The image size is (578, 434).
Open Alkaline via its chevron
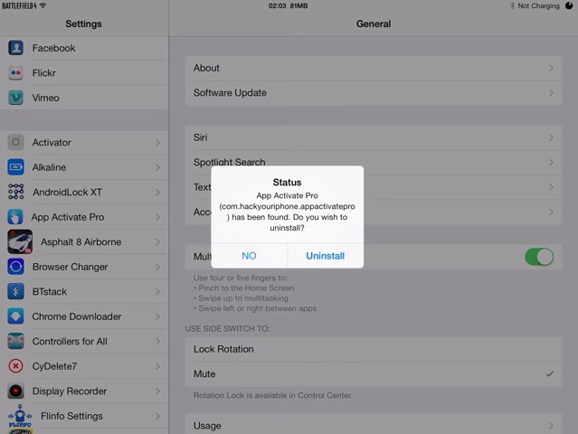click(157, 167)
